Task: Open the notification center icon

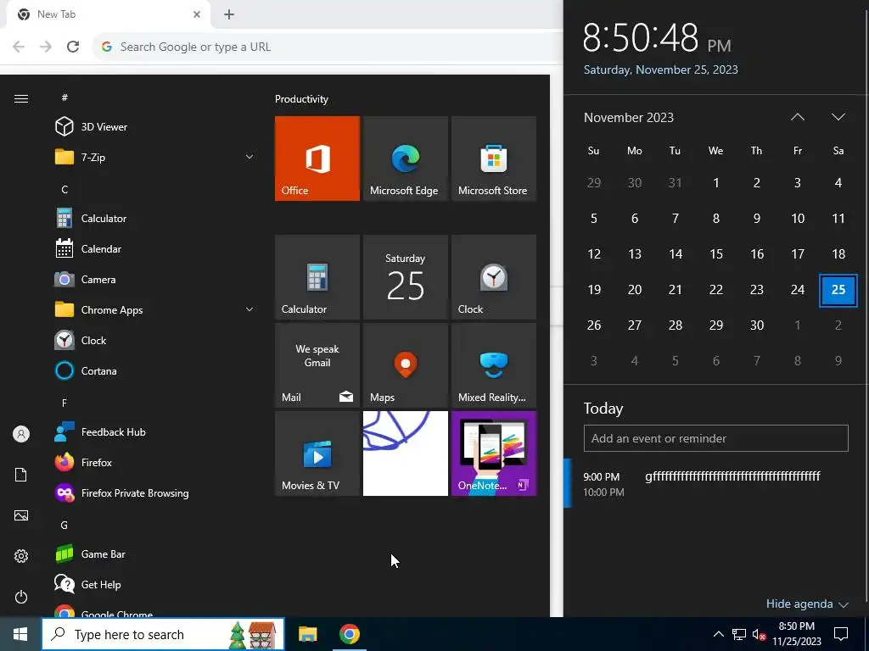Action: [x=841, y=634]
